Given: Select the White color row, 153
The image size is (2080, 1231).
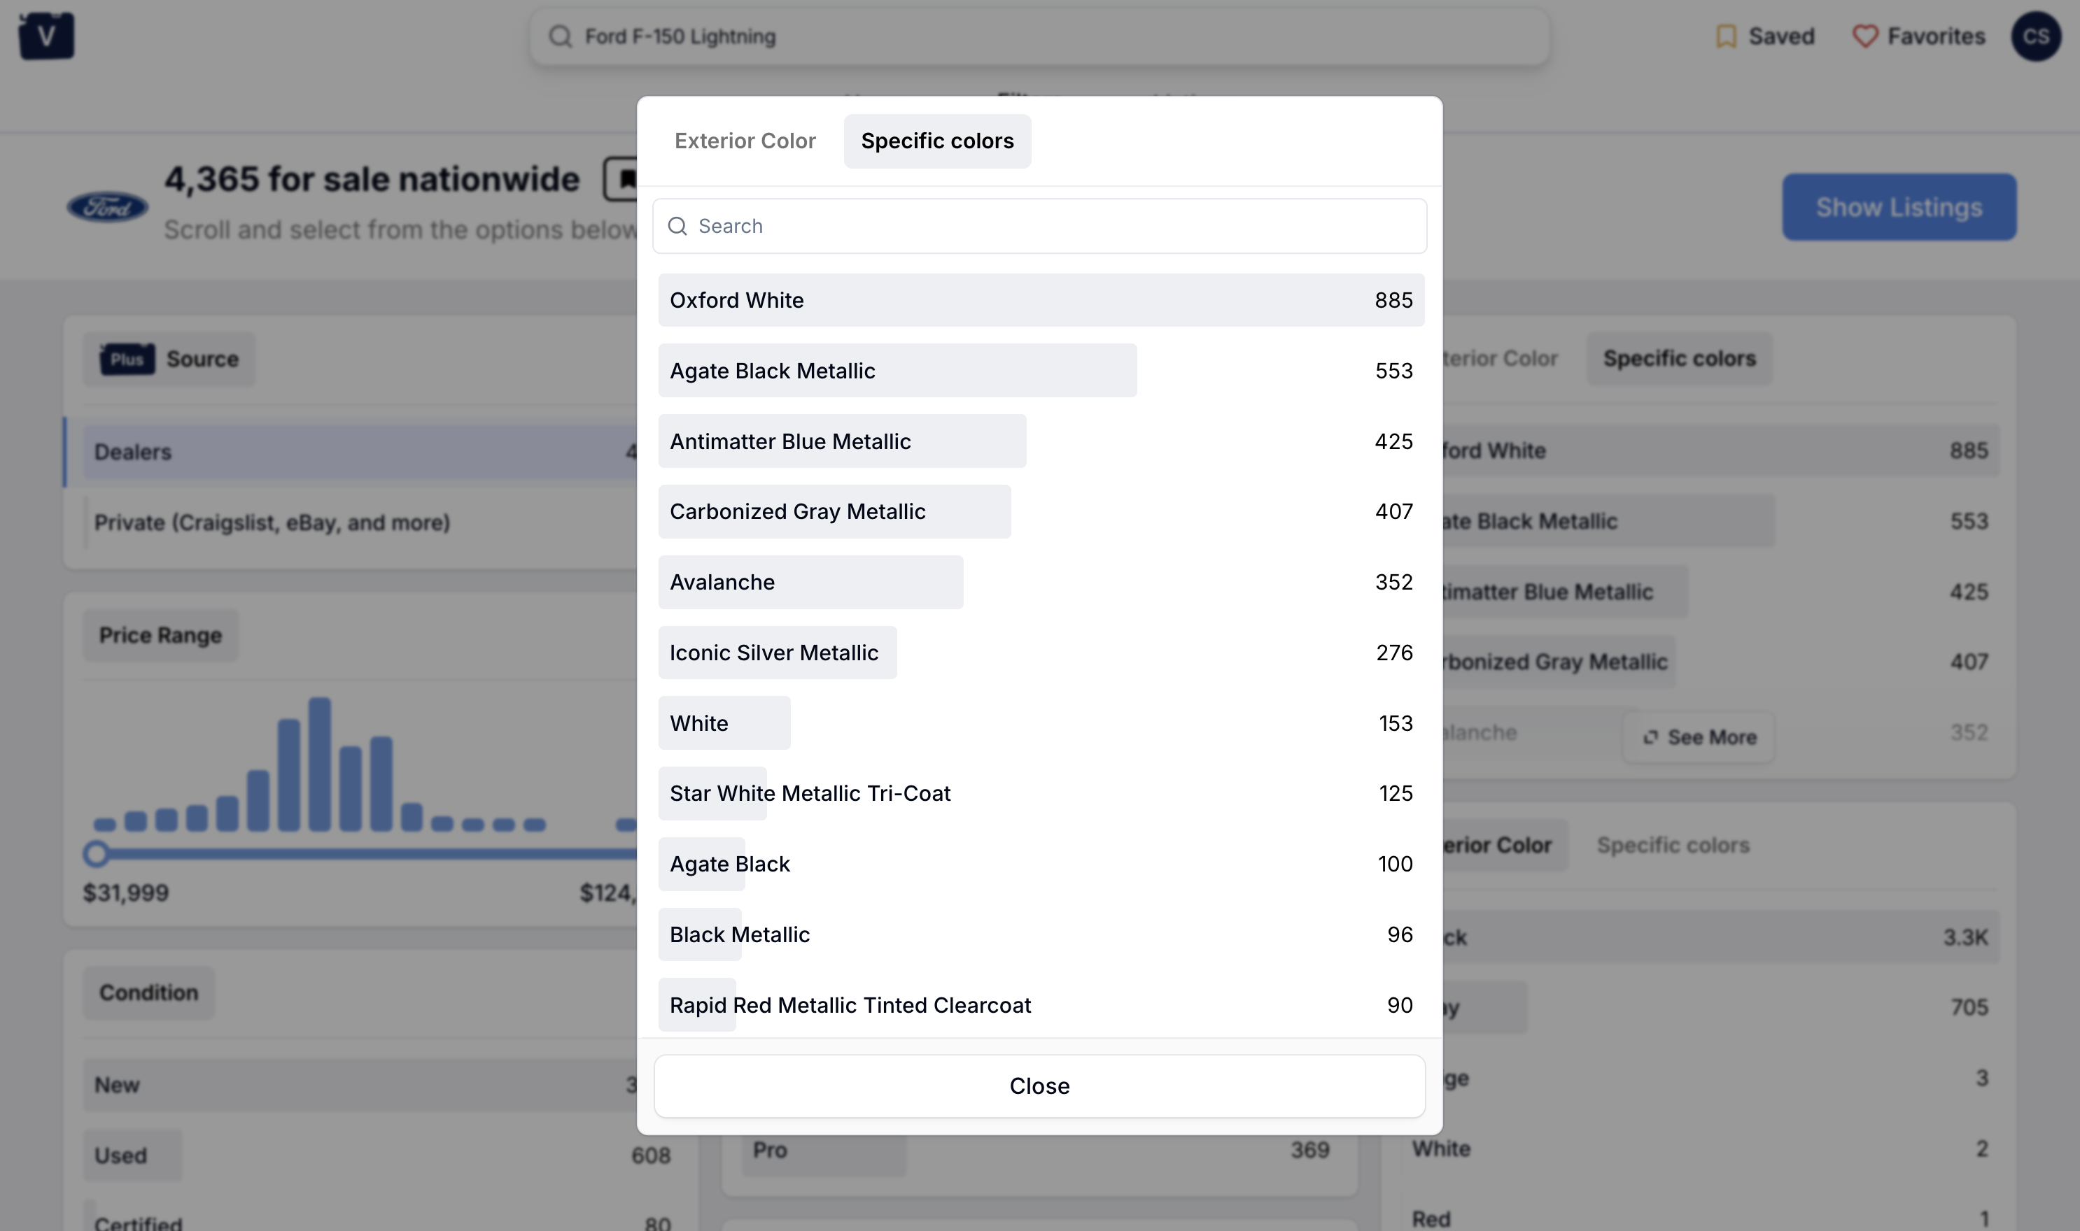Looking at the screenshot, I should click(x=1041, y=723).
